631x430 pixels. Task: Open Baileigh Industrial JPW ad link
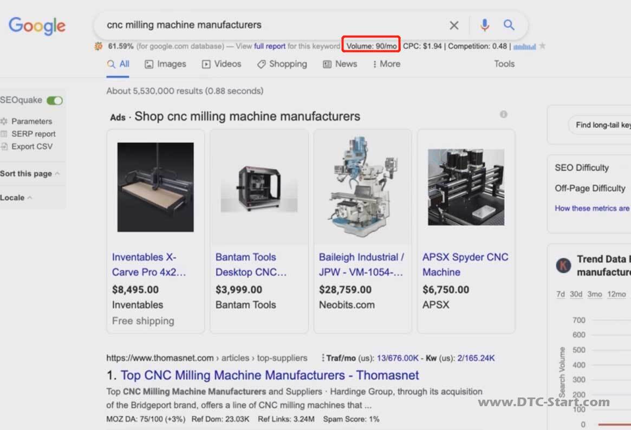(361, 264)
